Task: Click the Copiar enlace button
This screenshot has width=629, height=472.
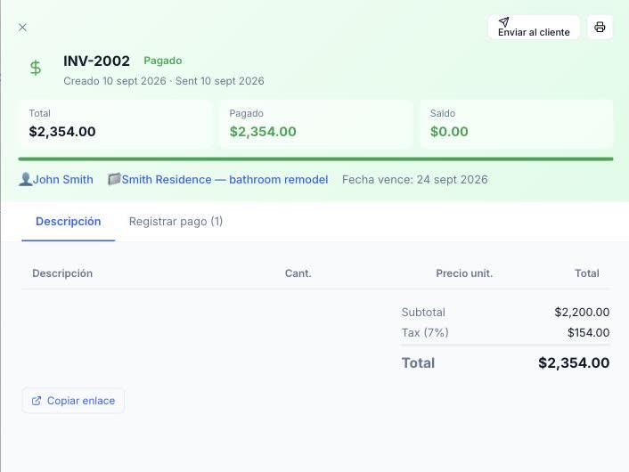Action: pyautogui.click(x=73, y=400)
